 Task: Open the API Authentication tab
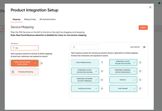(x=48, y=19)
